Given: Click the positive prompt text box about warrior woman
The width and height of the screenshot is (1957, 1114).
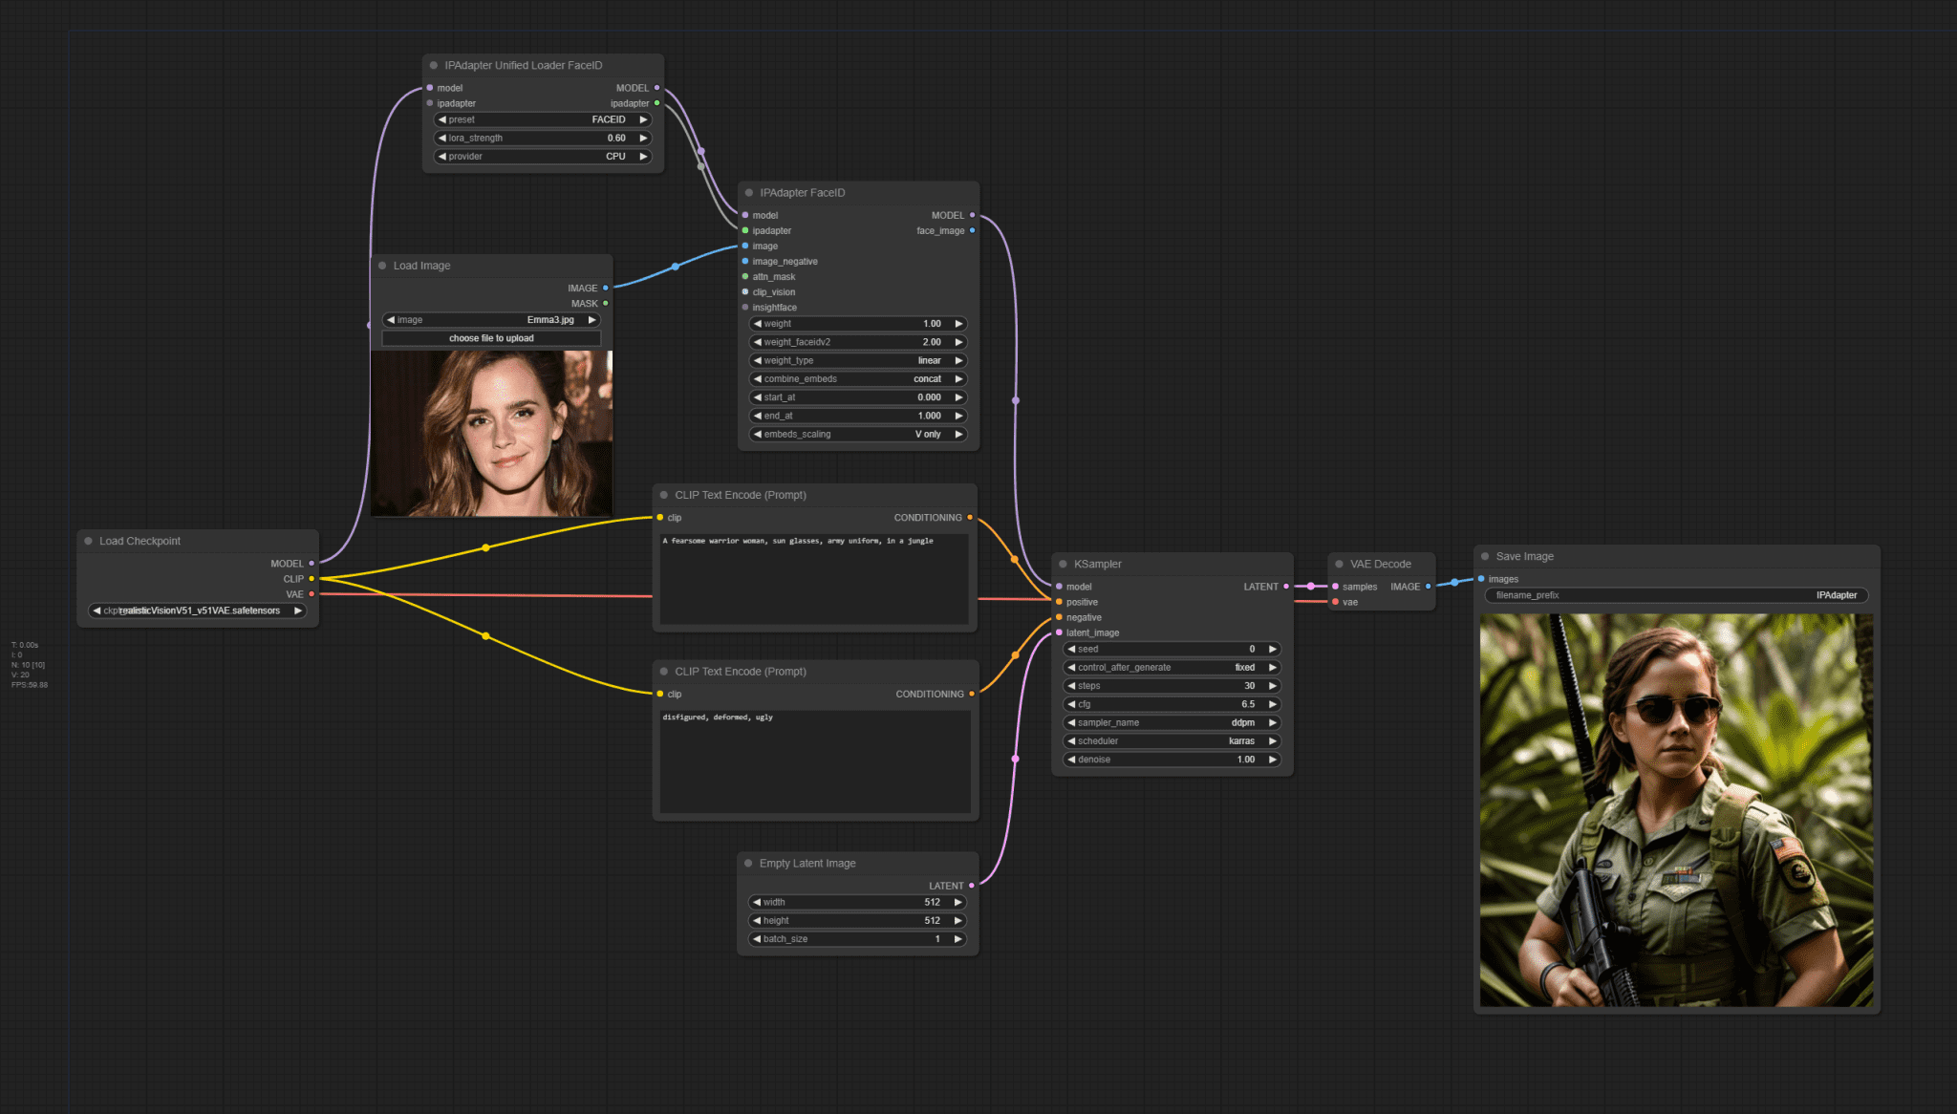Looking at the screenshot, I should click(814, 579).
